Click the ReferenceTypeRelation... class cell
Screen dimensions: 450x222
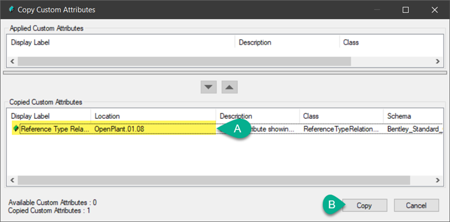[341, 129]
